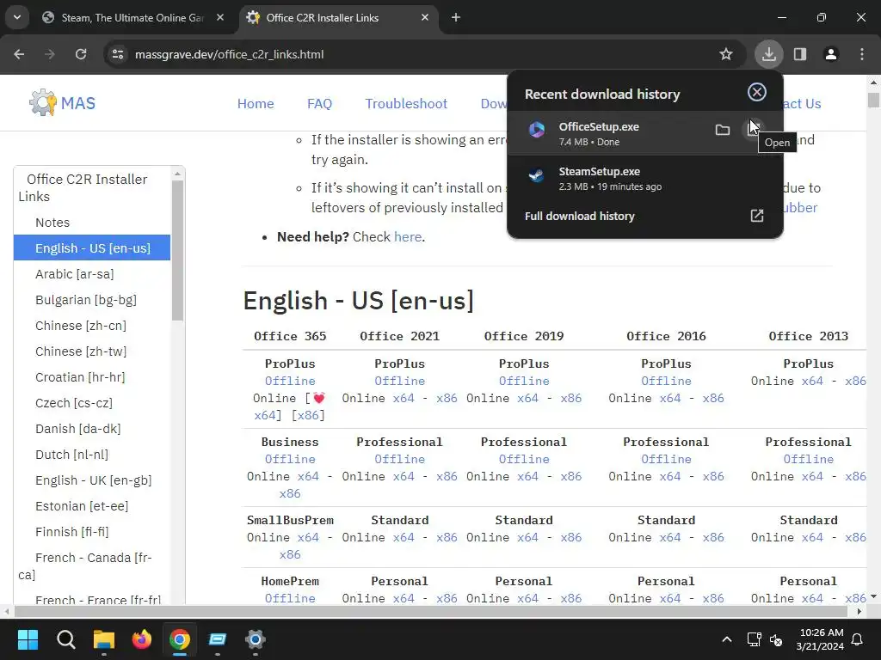This screenshot has width=881, height=660.
Task: Open Settings gear app in taskbar
Action: (255, 639)
